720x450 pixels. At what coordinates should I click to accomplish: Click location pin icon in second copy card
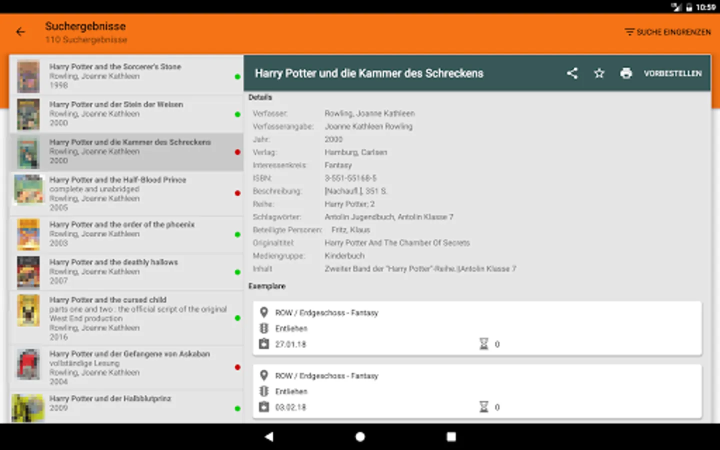[264, 375]
